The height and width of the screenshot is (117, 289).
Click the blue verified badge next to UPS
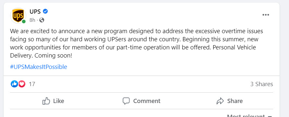45,11
